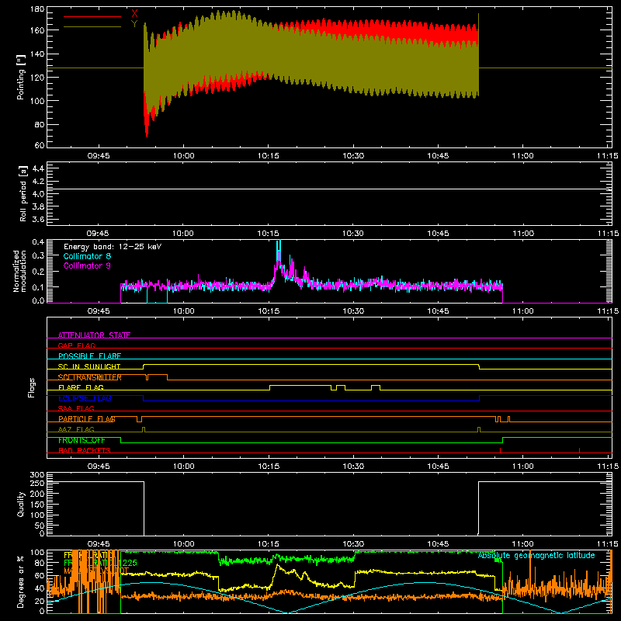Viewport: 621px width, 621px height.
Task: Click the green legend label ending in 1225
Action: 100,563
